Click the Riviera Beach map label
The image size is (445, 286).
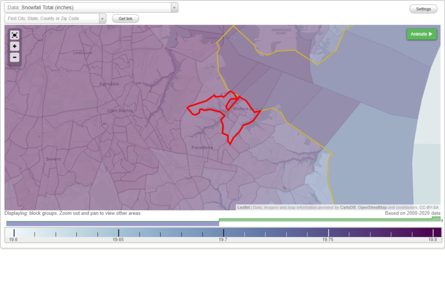click(x=248, y=109)
